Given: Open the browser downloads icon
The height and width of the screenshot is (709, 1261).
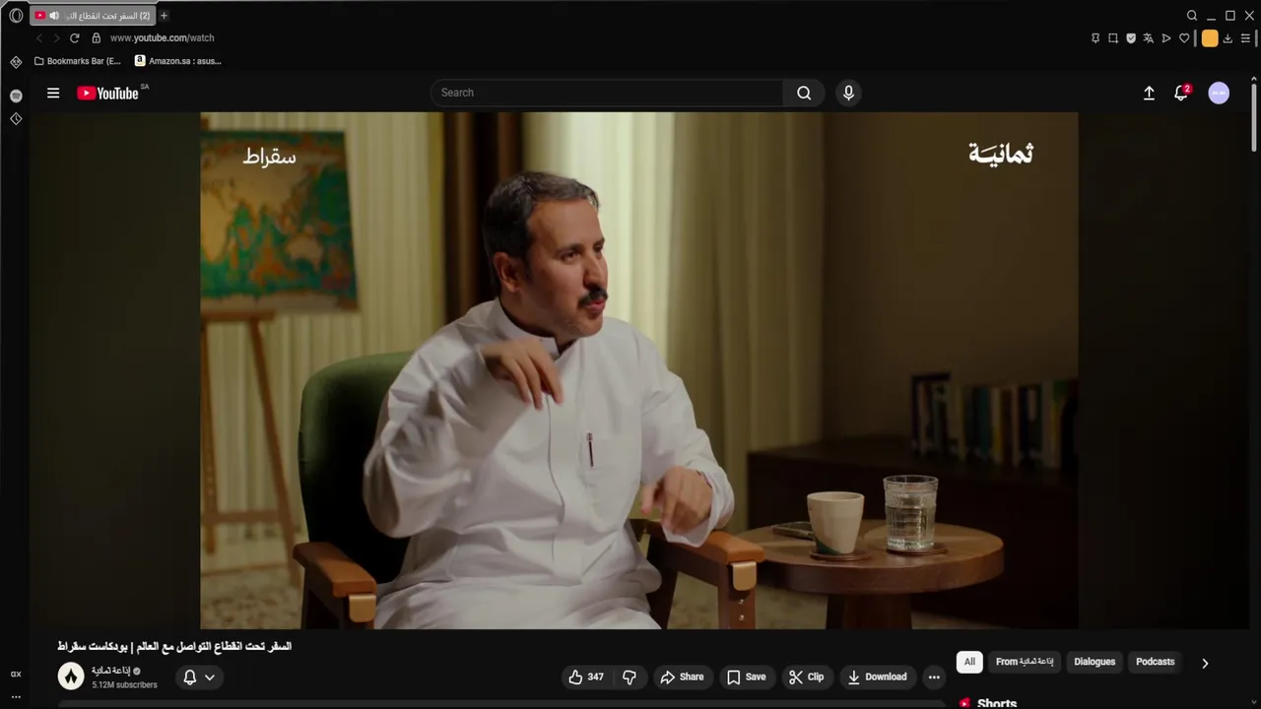Looking at the screenshot, I should point(1228,38).
